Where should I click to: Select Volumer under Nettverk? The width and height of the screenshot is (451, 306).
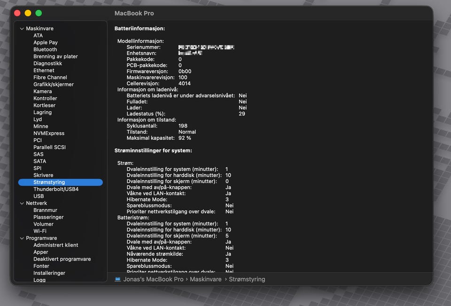coord(43,224)
